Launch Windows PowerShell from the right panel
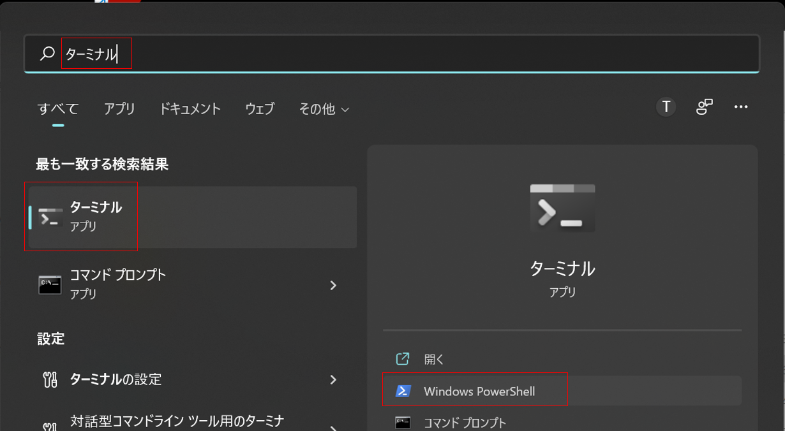 (475, 389)
